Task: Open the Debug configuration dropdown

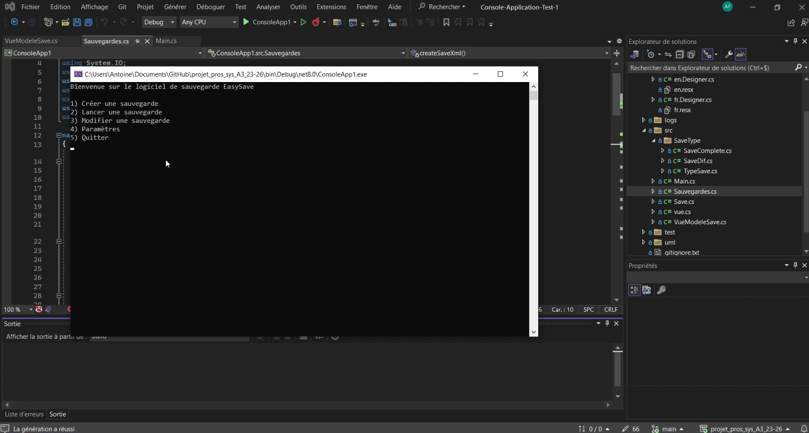Action: (159, 22)
